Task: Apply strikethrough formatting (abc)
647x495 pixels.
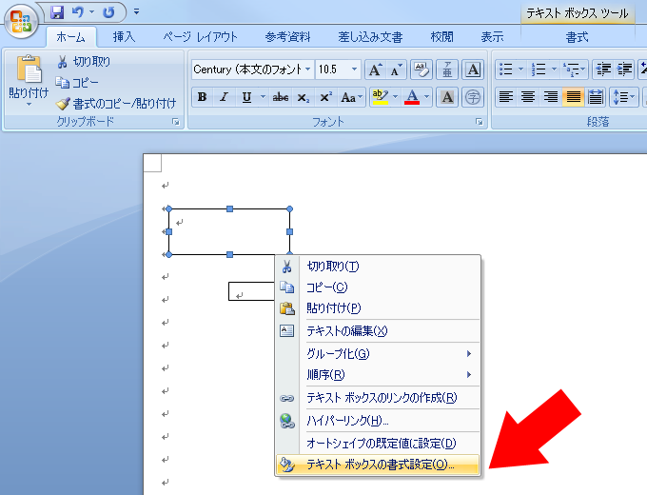Action: 281,97
